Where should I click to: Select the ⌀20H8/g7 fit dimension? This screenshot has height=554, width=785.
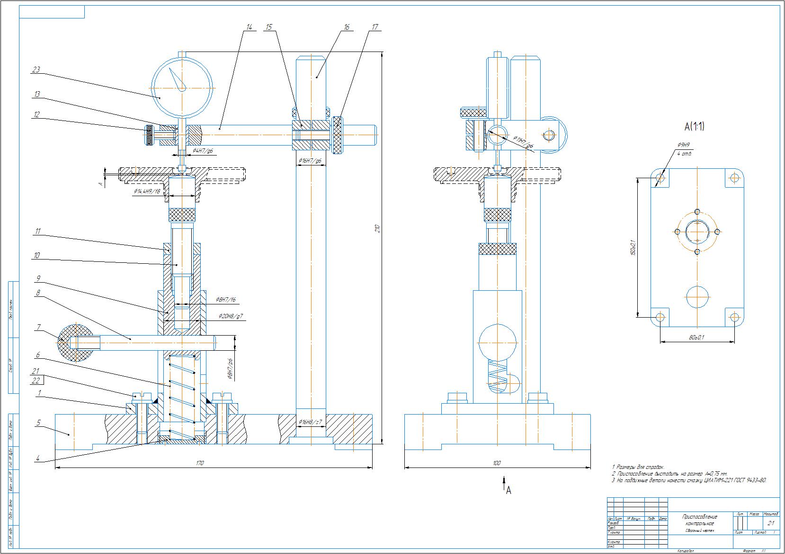coord(231,315)
